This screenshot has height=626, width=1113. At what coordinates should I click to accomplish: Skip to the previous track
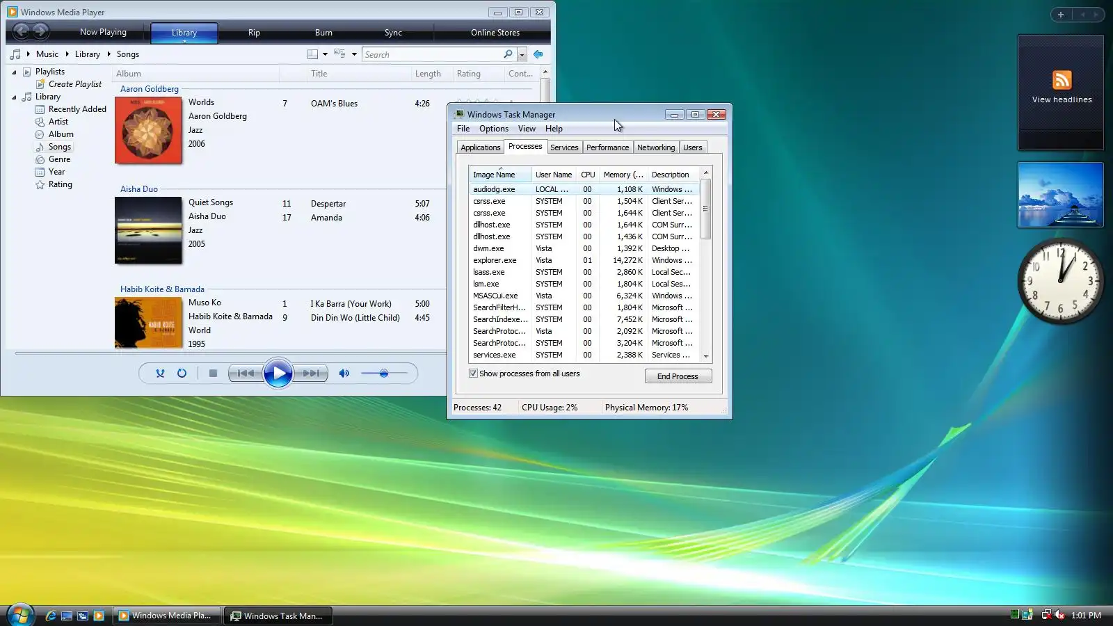point(246,374)
